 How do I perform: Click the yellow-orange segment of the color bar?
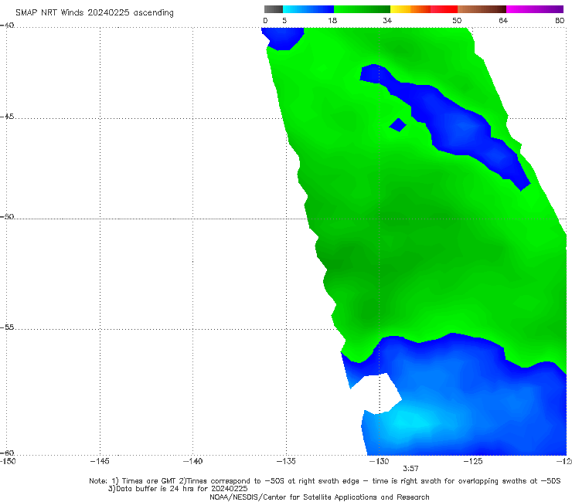[410, 9]
